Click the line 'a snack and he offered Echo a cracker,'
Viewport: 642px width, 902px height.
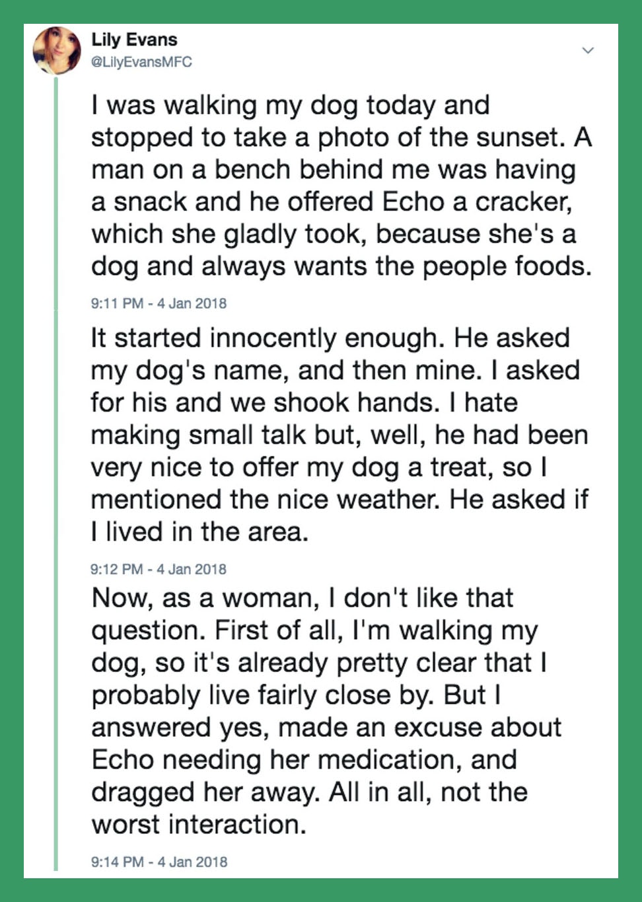(332, 202)
